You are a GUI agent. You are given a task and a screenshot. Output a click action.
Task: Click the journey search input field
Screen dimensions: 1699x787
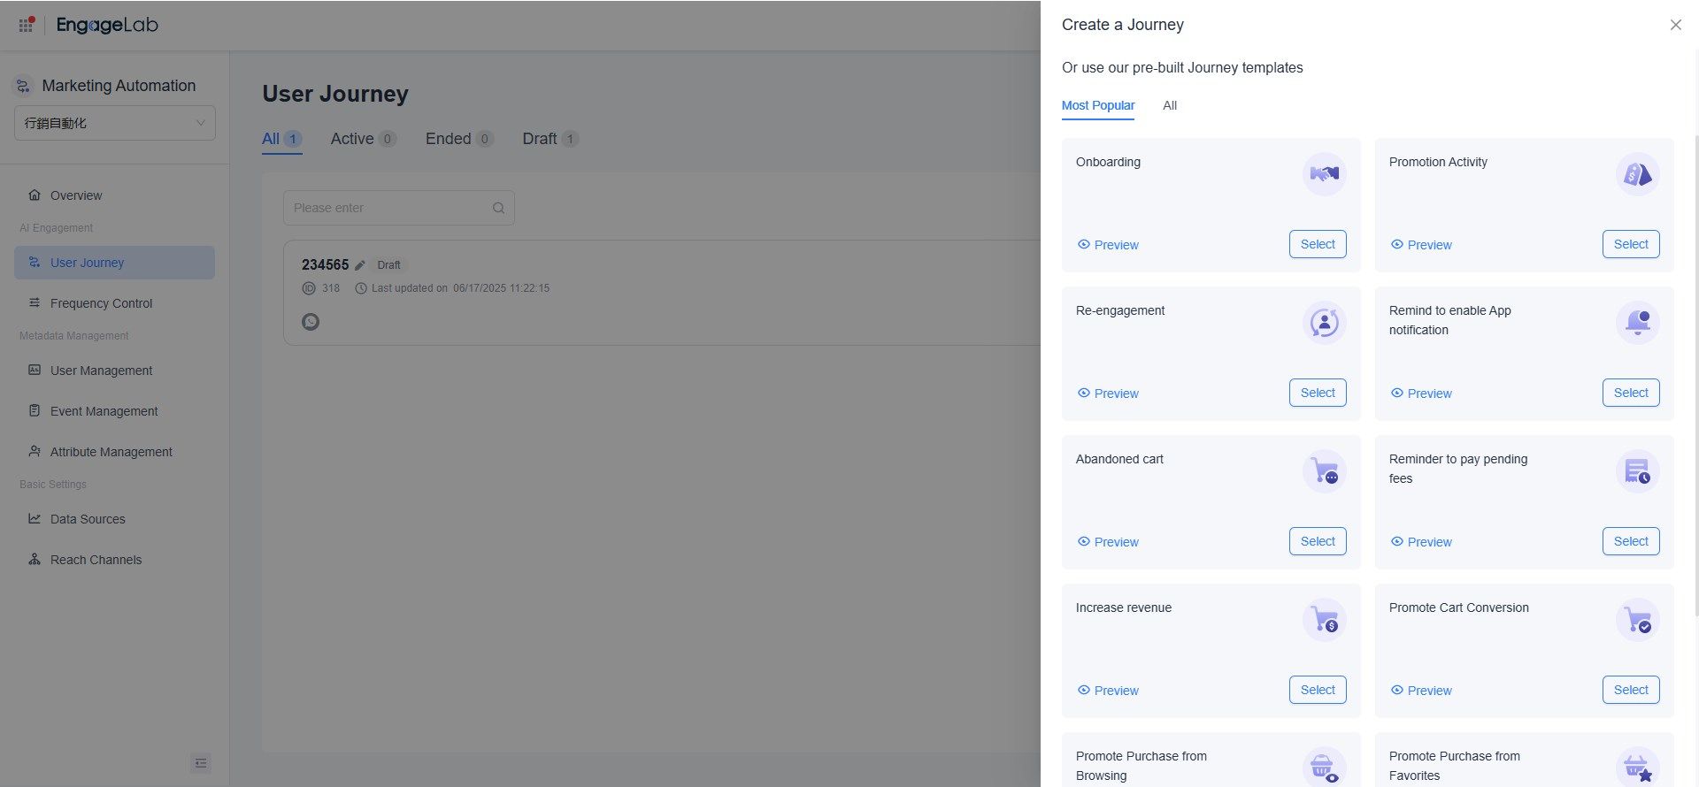pyautogui.click(x=399, y=208)
